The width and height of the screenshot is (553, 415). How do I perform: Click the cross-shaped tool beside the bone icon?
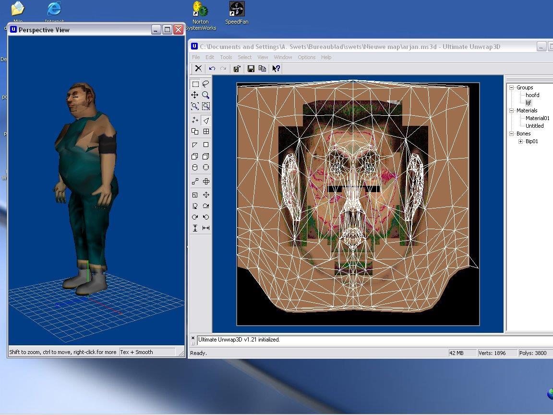click(205, 182)
